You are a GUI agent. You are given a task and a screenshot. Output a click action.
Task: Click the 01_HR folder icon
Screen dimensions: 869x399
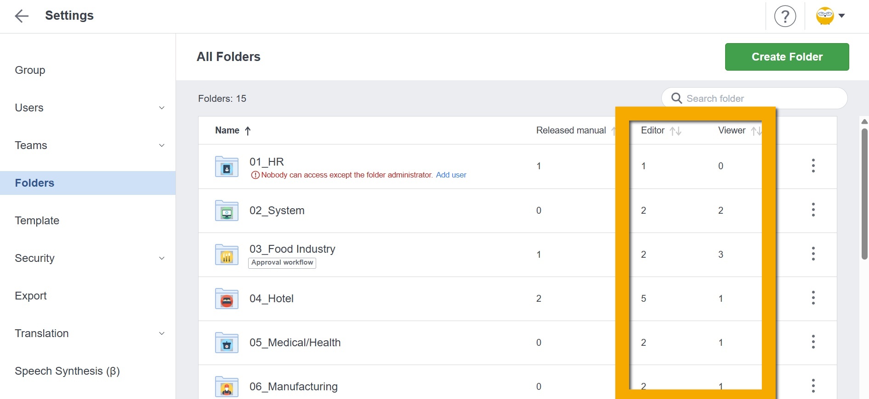coord(227,166)
